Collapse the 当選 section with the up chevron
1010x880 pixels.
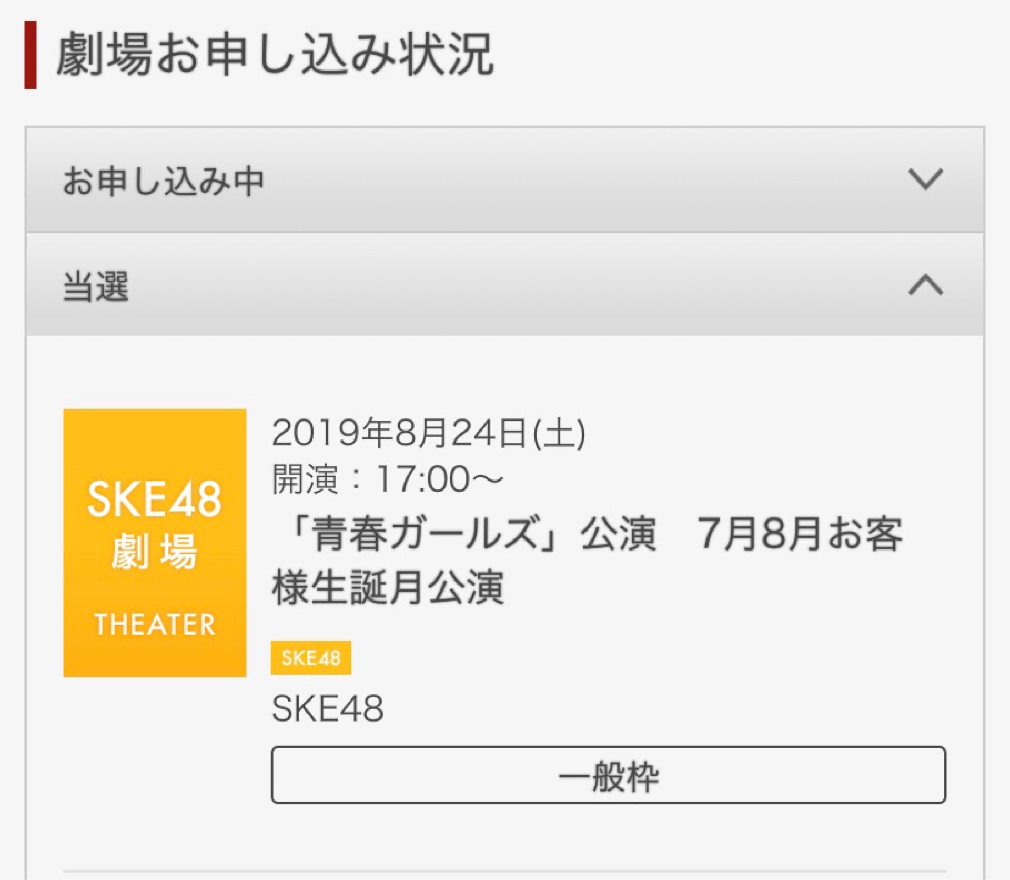[925, 285]
